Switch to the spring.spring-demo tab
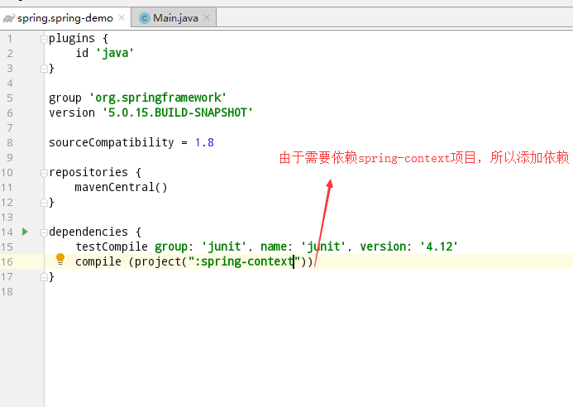573x407 pixels. click(x=65, y=18)
